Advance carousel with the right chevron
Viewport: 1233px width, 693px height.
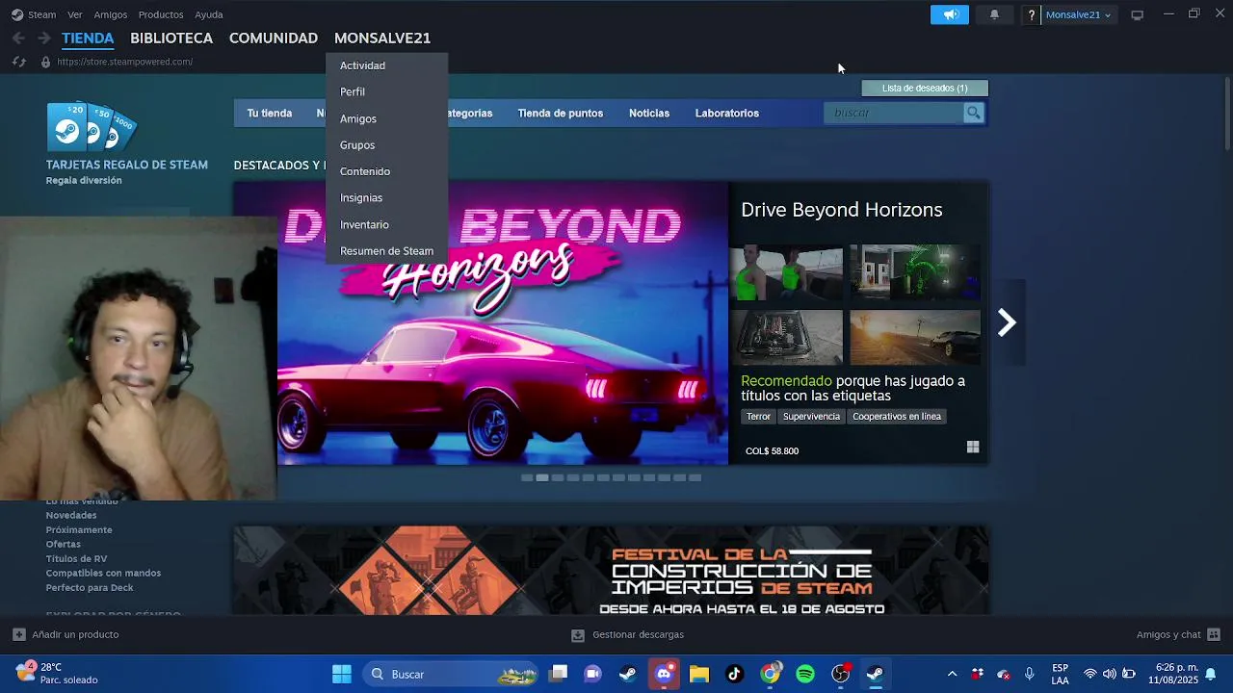click(x=1007, y=322)
